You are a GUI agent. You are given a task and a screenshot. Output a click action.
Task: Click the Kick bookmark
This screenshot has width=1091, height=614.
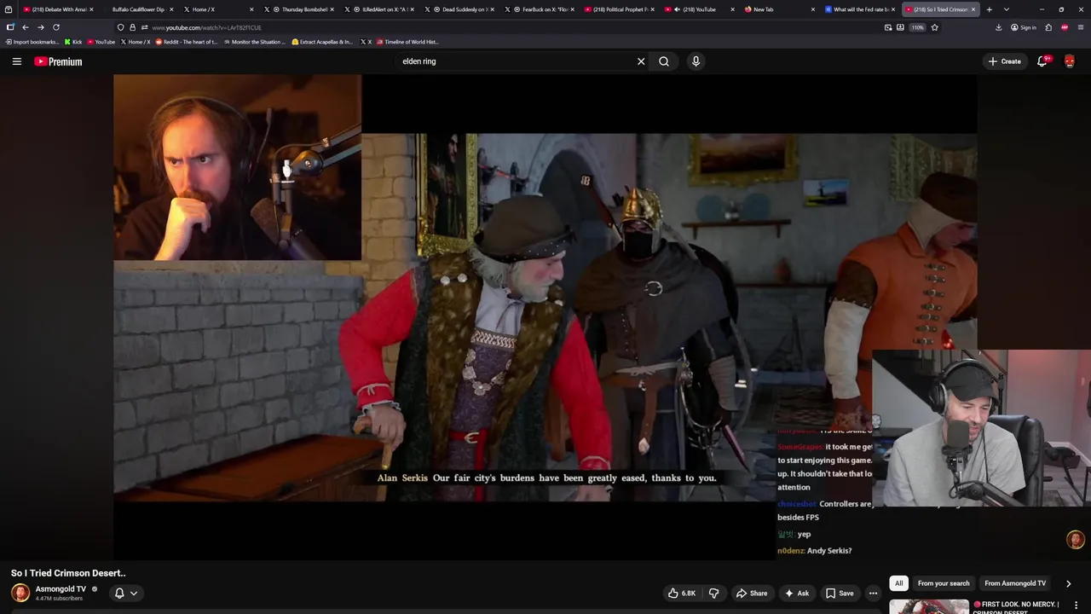click(x=73, y=42)
